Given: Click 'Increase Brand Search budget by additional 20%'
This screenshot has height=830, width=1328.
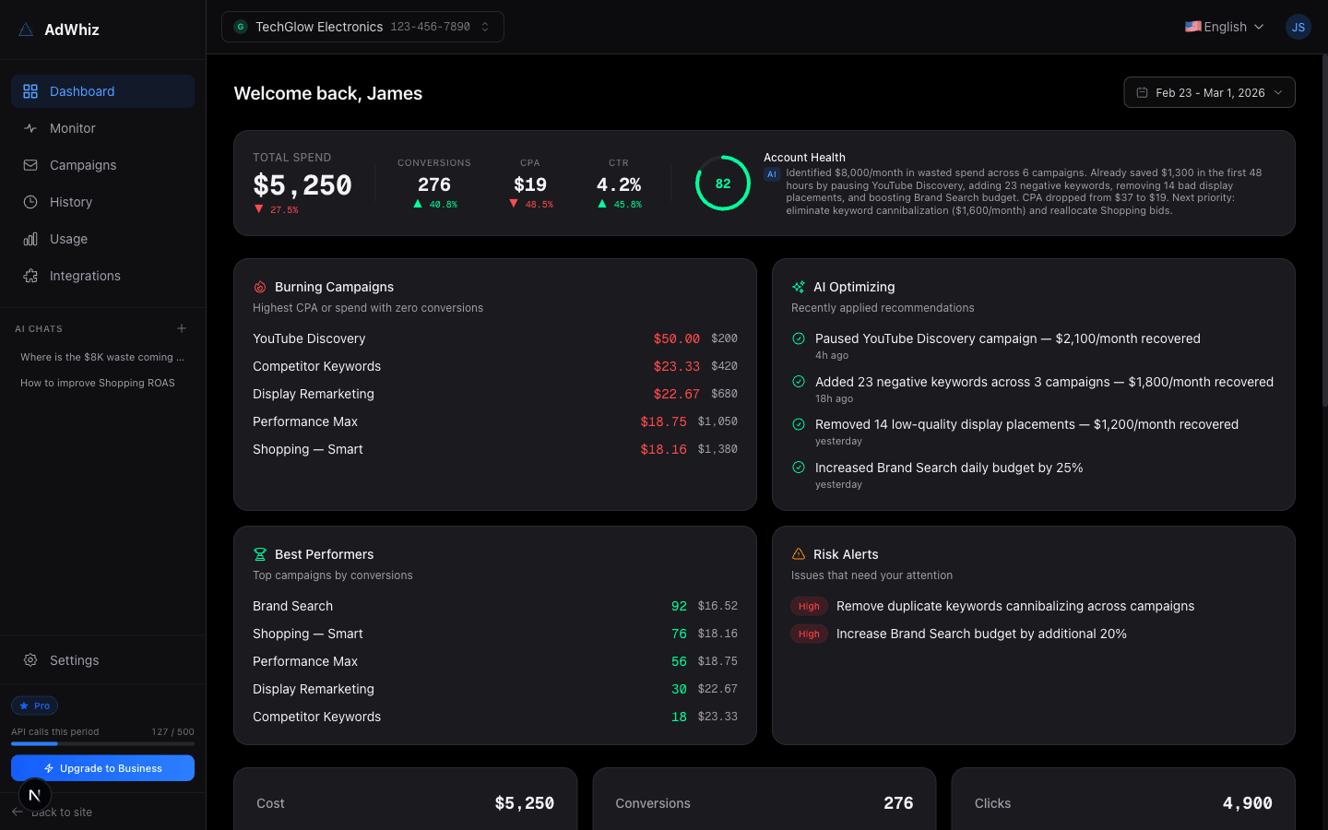Looking at the screenshot, I should pos(981,634).
